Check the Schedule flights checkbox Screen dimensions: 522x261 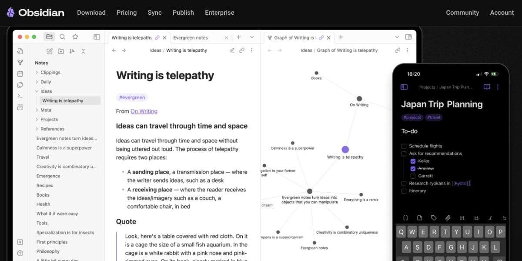pyautogui.click(x=404, y=146)
